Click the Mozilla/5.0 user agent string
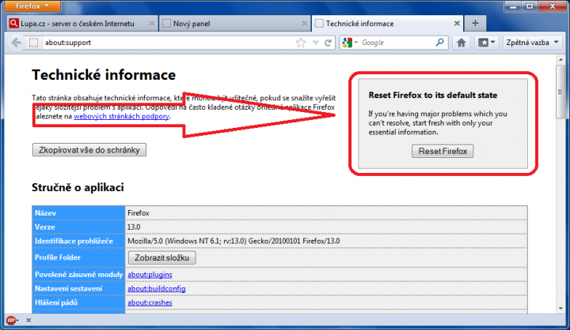Image resolution: width=570 pixels, height=330 pixels. 234,241
